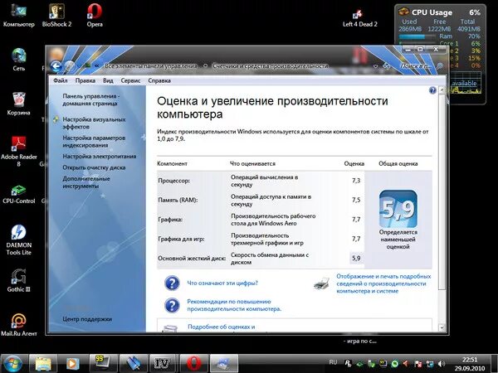Click the scrollbar up arrow in the window
This screenshot has height=373, width=498.
pyautogui.click(x=442, y=90)
